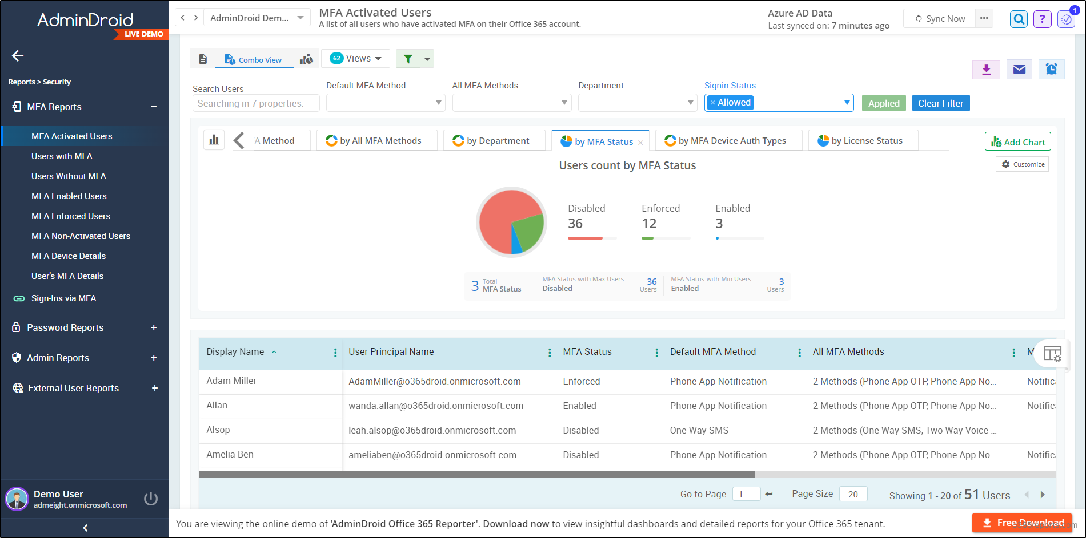Viewport: 1086px width, 538px height.
Task: Open the filter options dropdown arrow
Action: (427, 59)
